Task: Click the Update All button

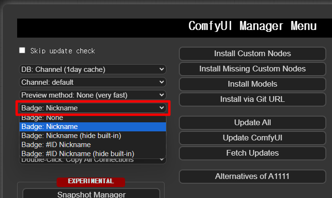Action: click(x=253, y=123)
